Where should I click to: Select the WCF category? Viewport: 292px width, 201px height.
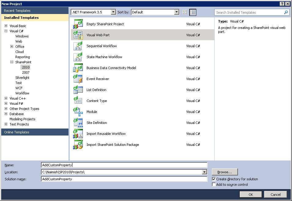pos(19,88)
